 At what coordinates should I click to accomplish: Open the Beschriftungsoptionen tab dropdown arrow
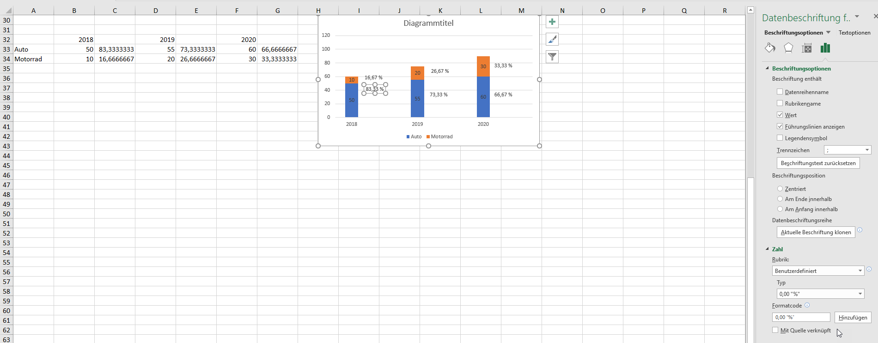(x=828, y=32)
